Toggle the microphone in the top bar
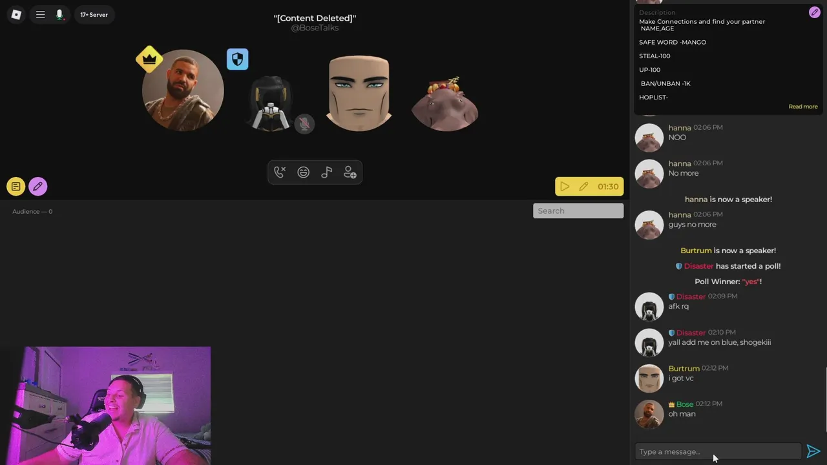The image size is (827, 465). click(59, 14)
